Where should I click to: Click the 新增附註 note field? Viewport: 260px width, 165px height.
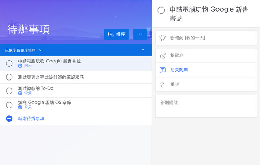[206, 106]
